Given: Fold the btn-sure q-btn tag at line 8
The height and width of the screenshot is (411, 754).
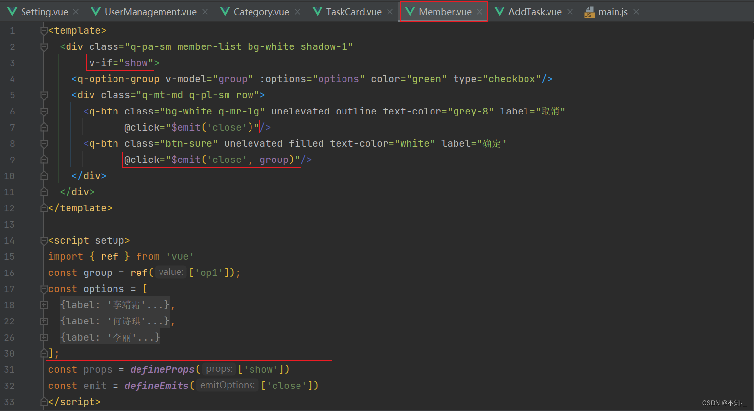Looking at the screenshot, I should coord(44,144).
